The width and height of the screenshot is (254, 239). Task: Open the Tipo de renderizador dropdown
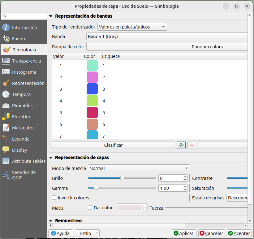point(132,27)
